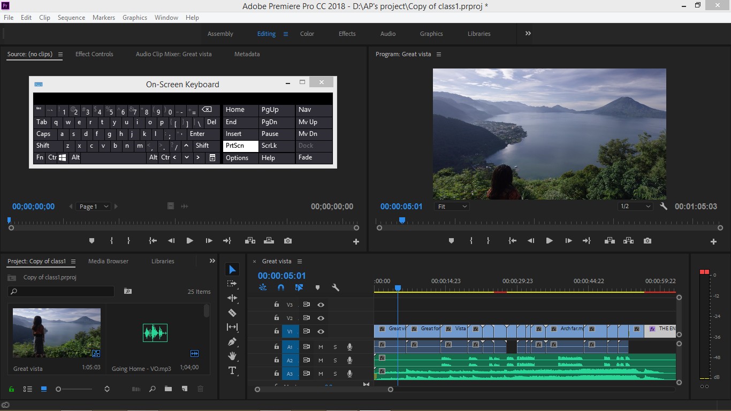Viewport: 731px width, 411px height.
Task: Choose the Track Select Forward tool
Action: coord(232,284)
